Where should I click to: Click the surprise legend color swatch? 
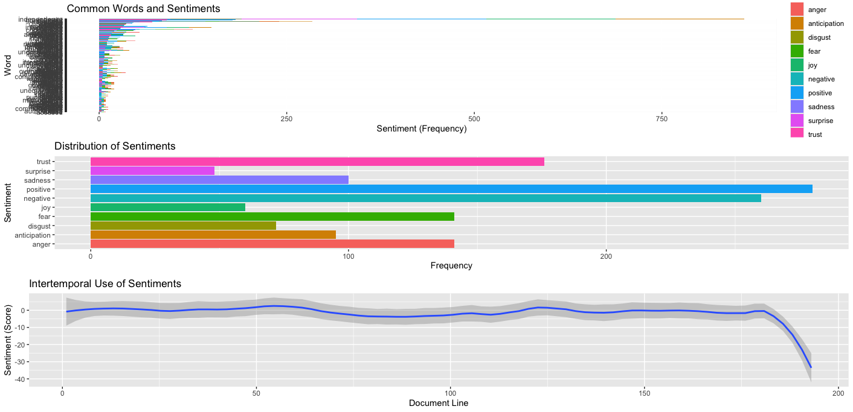point(798,121)
